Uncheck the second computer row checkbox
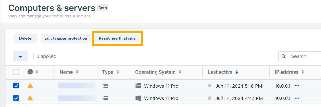The height and width of the screenshot is (107, 321). click(16, 98)
